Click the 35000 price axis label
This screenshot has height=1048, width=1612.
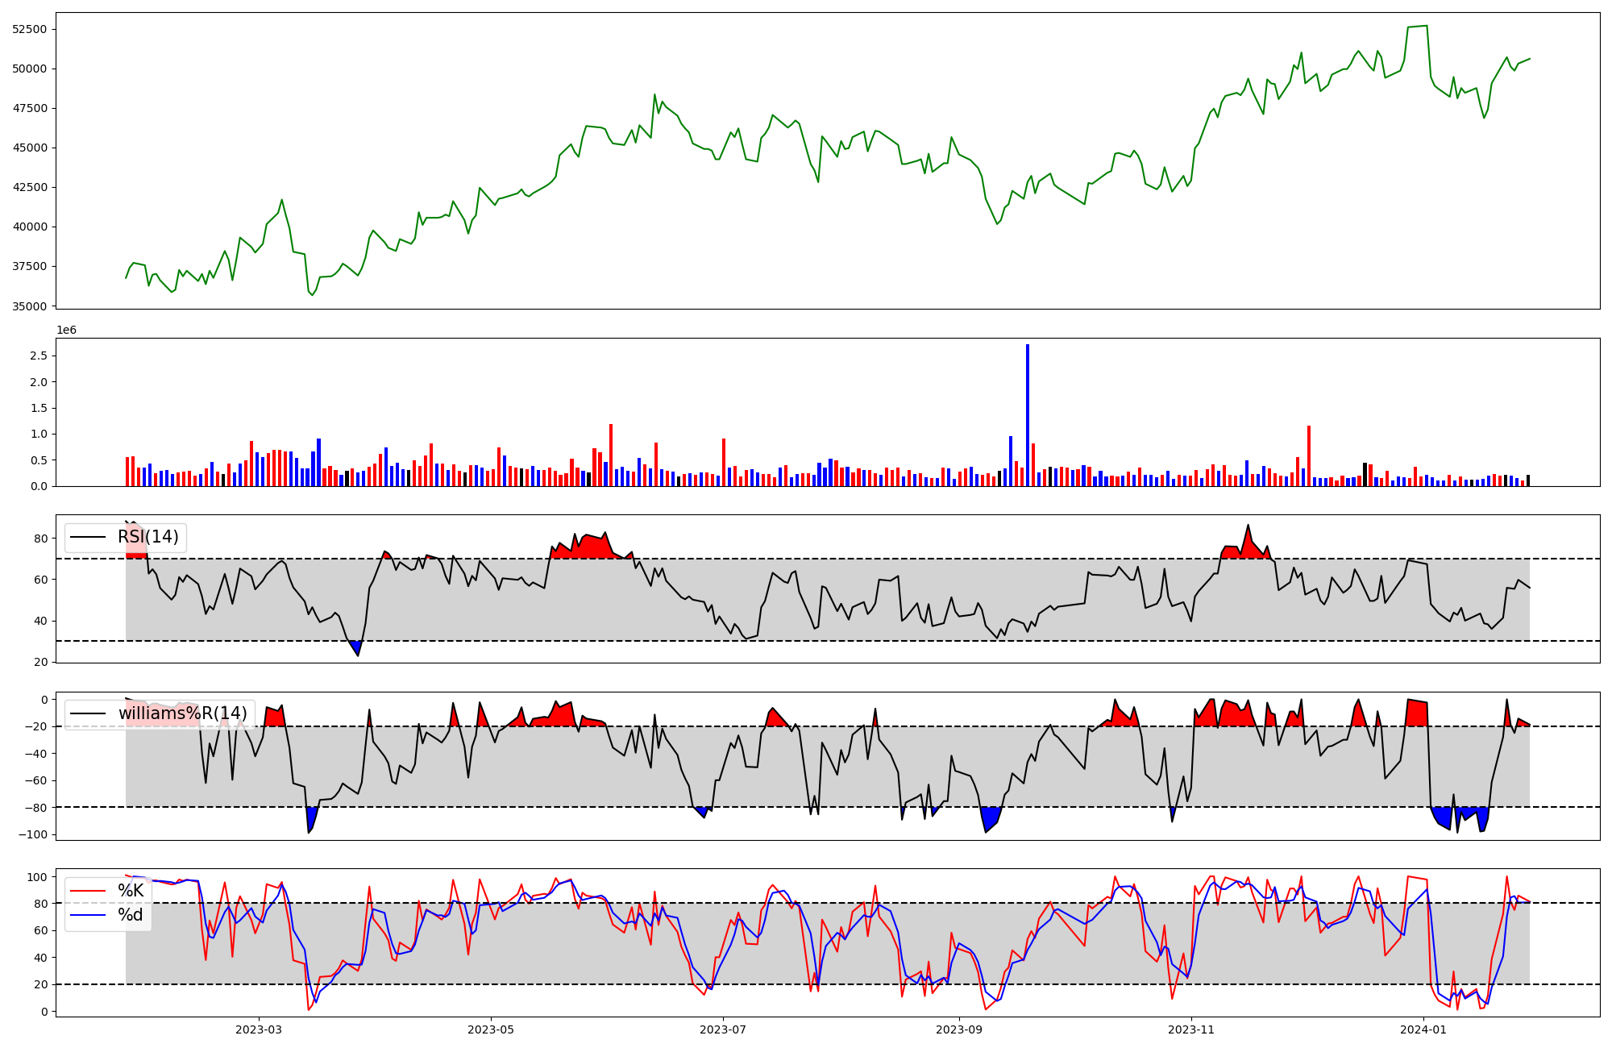point(30,306)
